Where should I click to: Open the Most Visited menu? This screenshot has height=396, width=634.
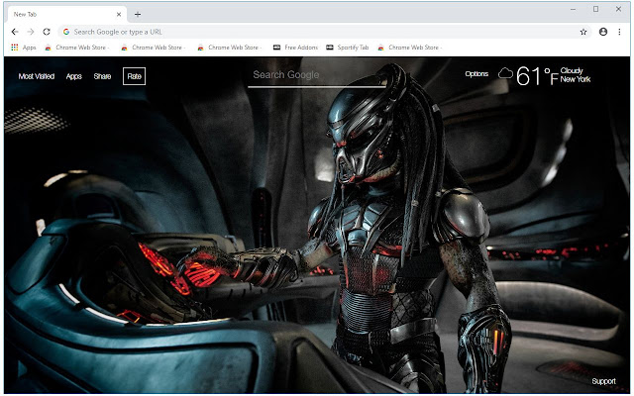pyautogui.click(x=37, y=76)
